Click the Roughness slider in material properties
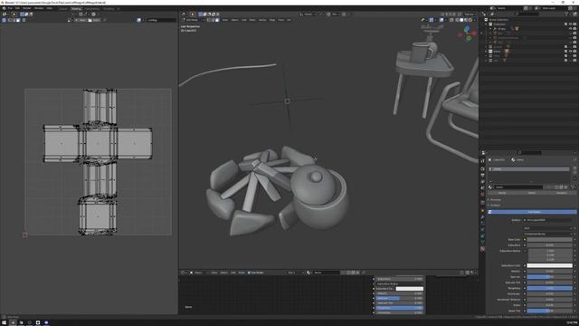Image resolution: width=579 pixels, height=326 pixels. 549,288
